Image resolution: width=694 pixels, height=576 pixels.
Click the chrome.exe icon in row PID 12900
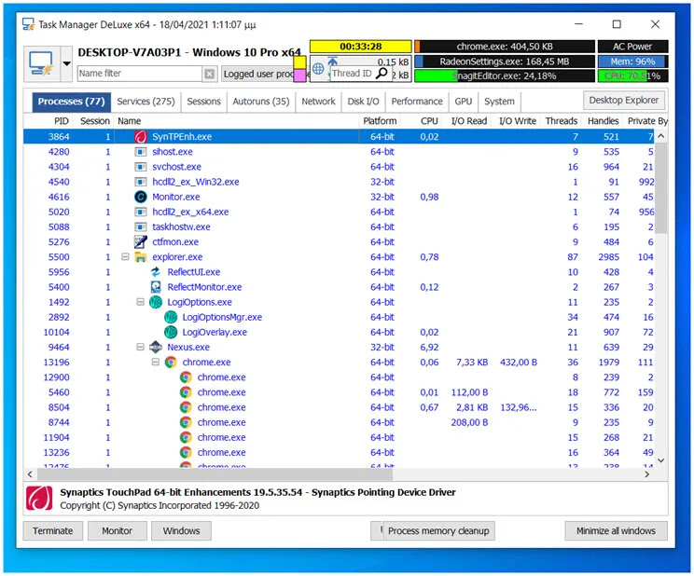pos(186,377)
